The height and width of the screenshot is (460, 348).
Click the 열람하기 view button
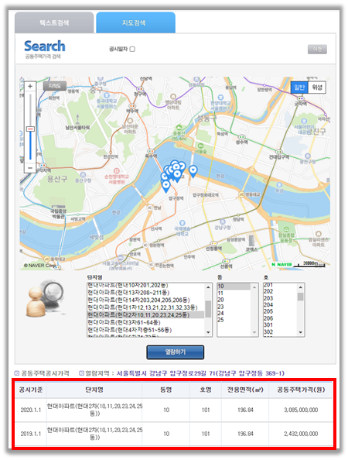(176, 352)
